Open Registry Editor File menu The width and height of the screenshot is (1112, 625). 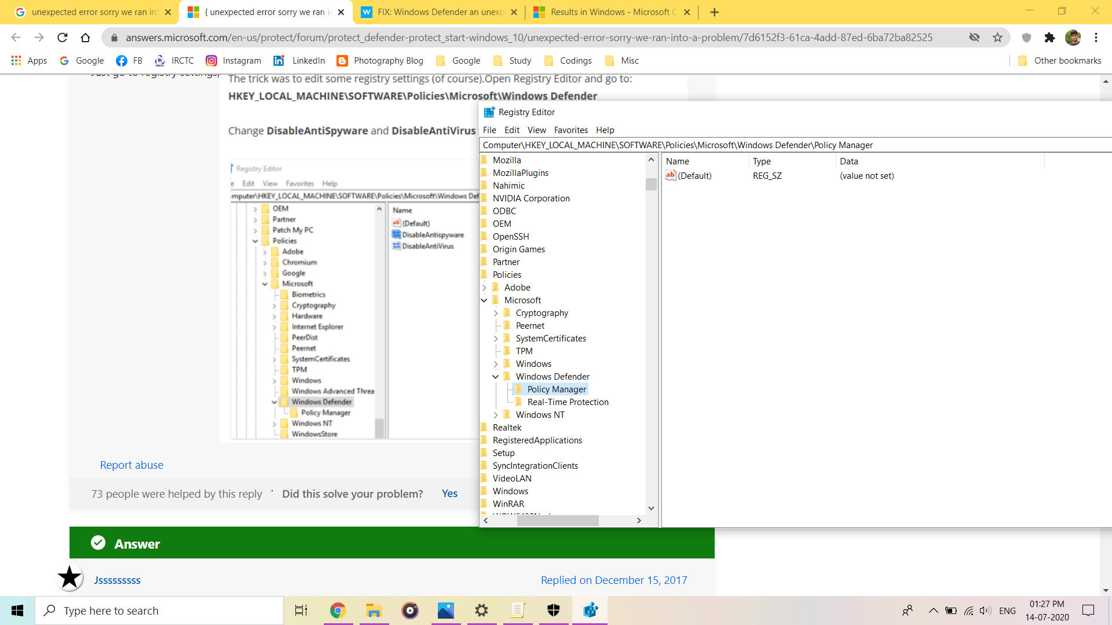pos(489,130)
